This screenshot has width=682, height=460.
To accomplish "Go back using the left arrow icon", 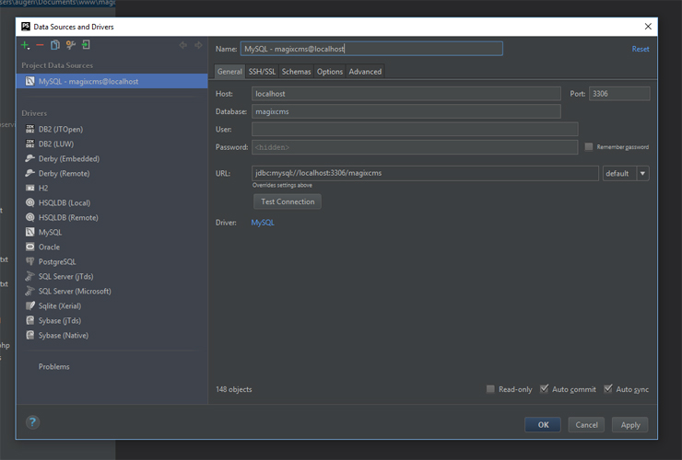I will 183,45.
